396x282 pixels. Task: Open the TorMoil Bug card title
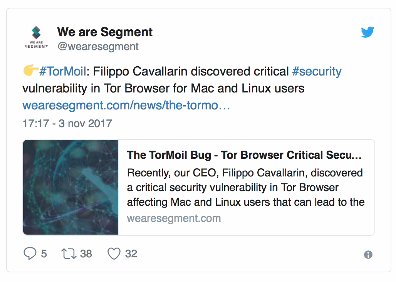(244, 155)
